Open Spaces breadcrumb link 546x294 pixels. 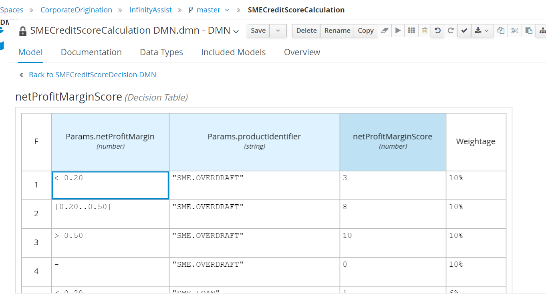[12, 10]
